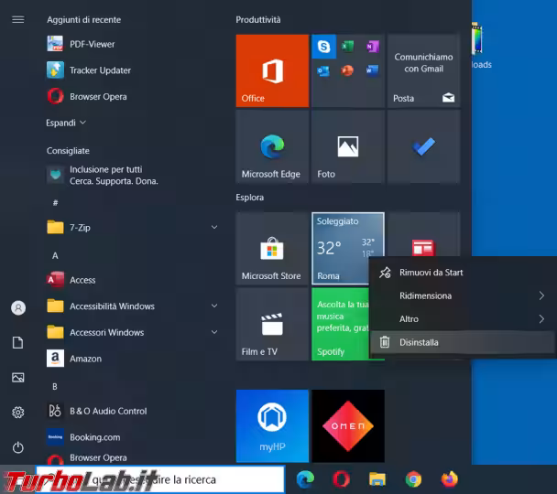Image resolution: width=557 pixels, height=494 pixels.
Task: Open Film e TV tile
Action: coord(272,324)
